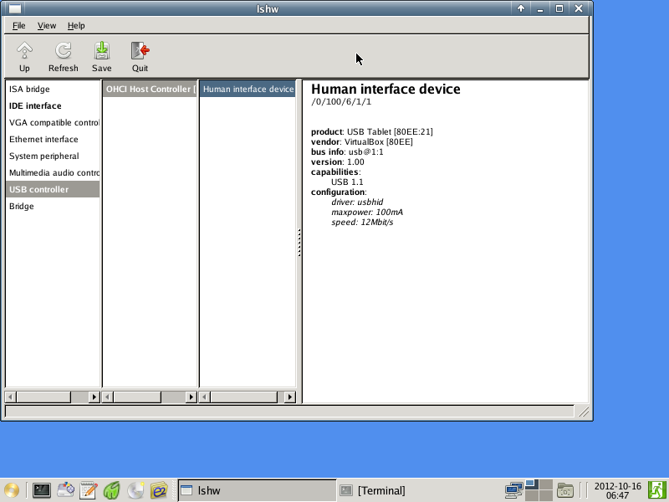The width and height of the screenshot is (669, 502).
Task: Click the workspace pager in taskbar
Action: coord(539,490)
